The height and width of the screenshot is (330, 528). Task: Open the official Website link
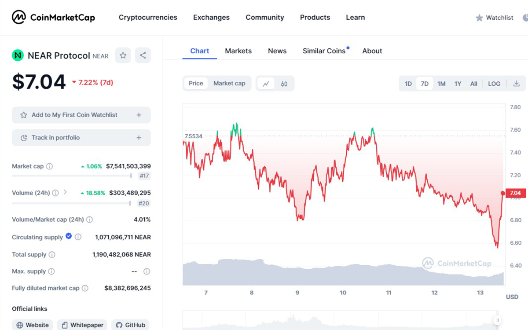(33, 325)
